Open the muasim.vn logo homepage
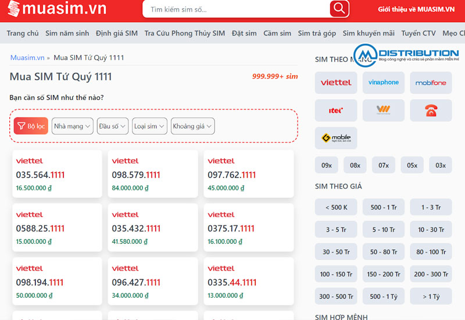The image size is (465, 320). [x=57, y=8]
